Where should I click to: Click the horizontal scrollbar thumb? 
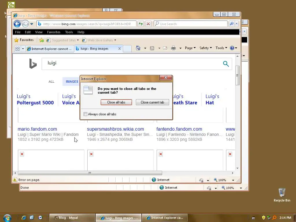(90, 173)
